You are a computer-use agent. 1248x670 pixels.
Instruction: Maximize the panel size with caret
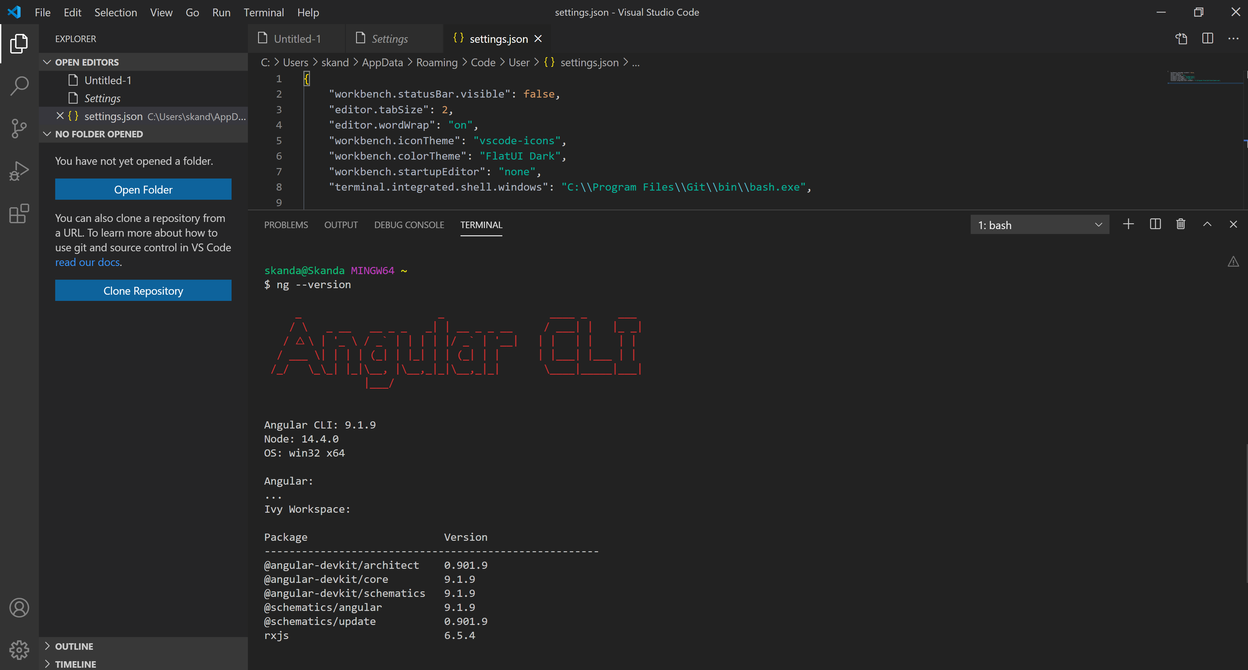(1207, 224)
